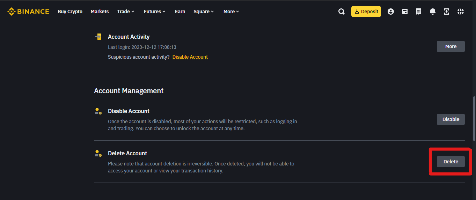Screen dimensions: 476x200
Task: Open the Earn page
Action: click(x=180, y=12)
